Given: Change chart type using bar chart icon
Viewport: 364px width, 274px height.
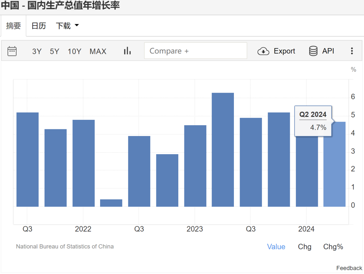Looking at the screenshot, I should pyautogui.click(x=127, y=51).
